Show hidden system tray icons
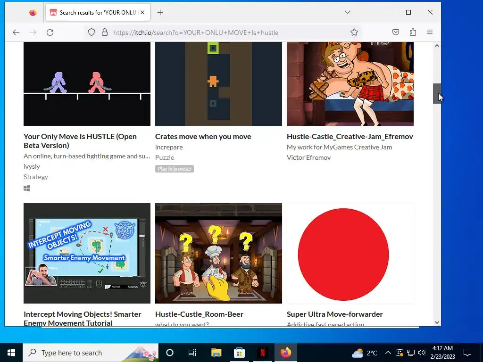483x362 pixels. 388,353
